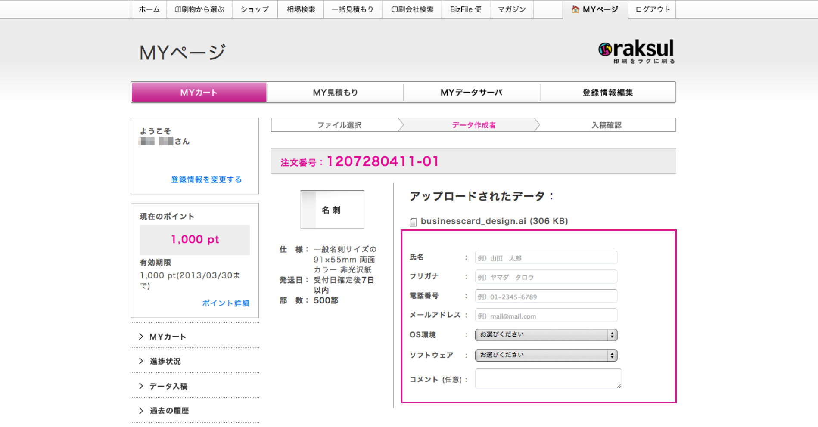The height and width of the screenshot is (427, 818).
Task: Click the house icon beside MYページ
Action: (x=575, y=9)
